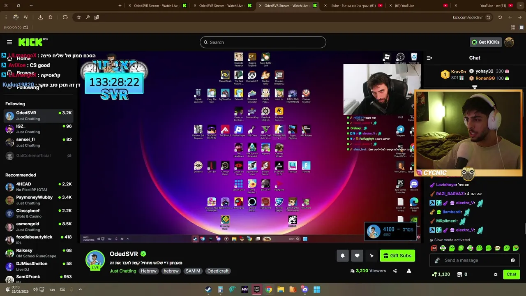Toggle the follow heart button
This screenshot has width=526, height=296.
[x=357, y=256]
